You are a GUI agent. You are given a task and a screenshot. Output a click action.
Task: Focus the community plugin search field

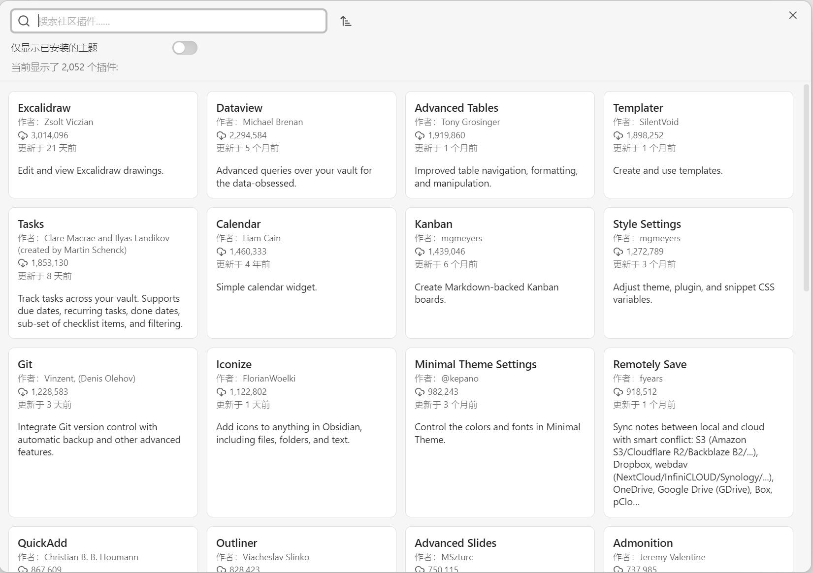[168, 21]
